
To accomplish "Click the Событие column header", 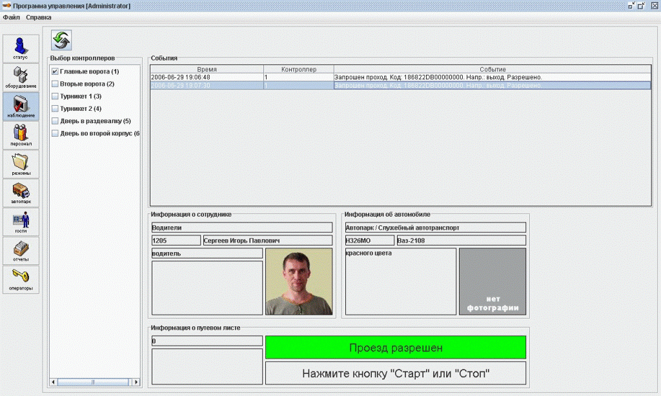I will [x=492, y=69].
